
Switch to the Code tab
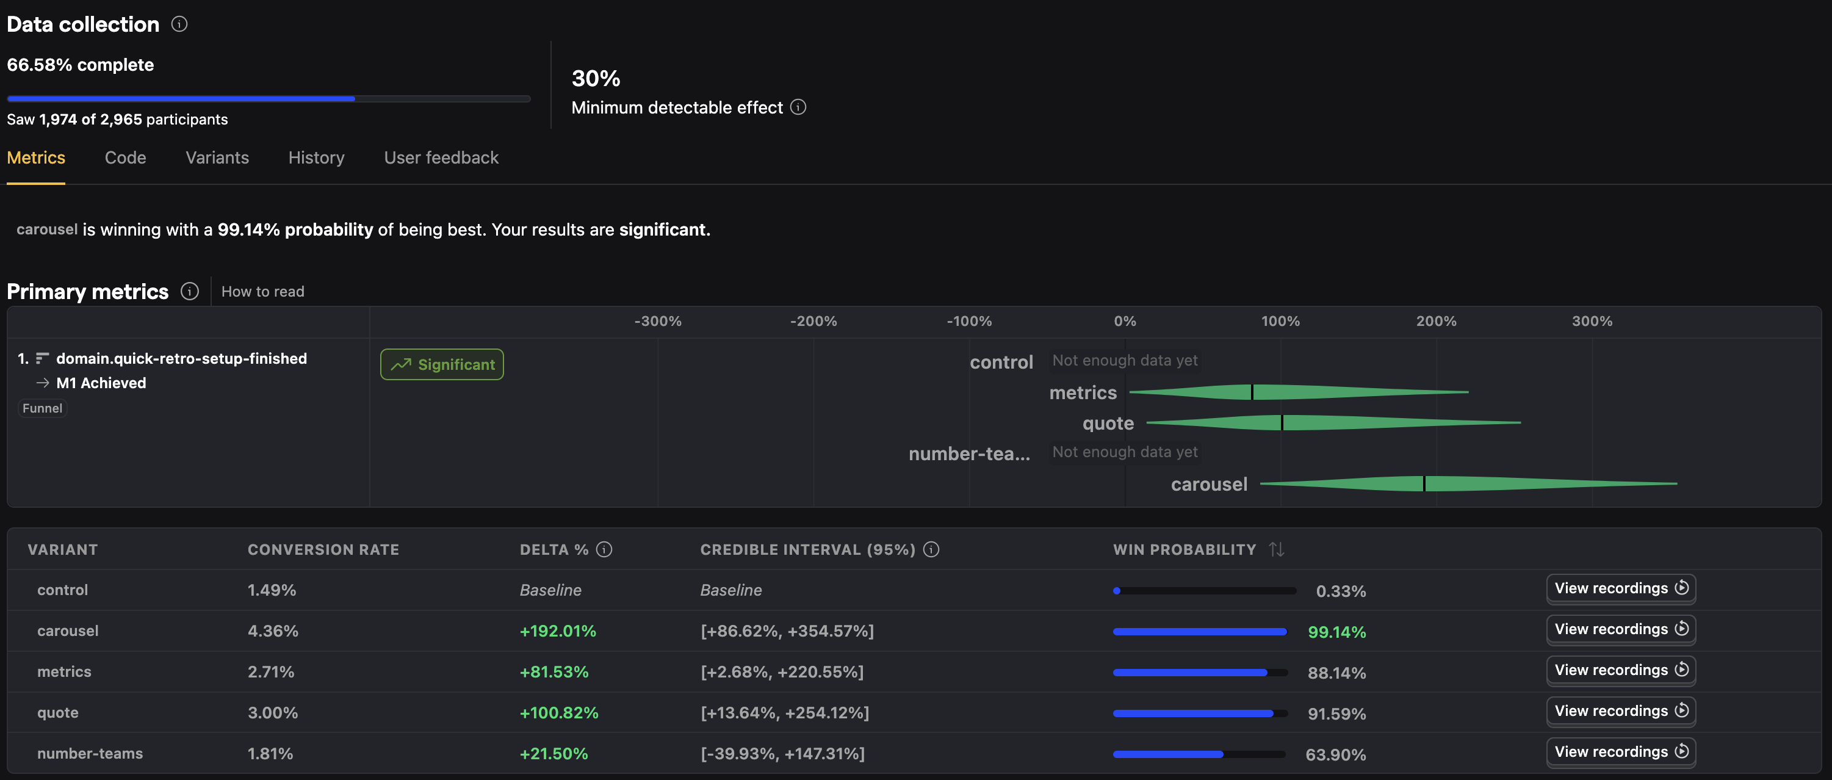(125, 158)
